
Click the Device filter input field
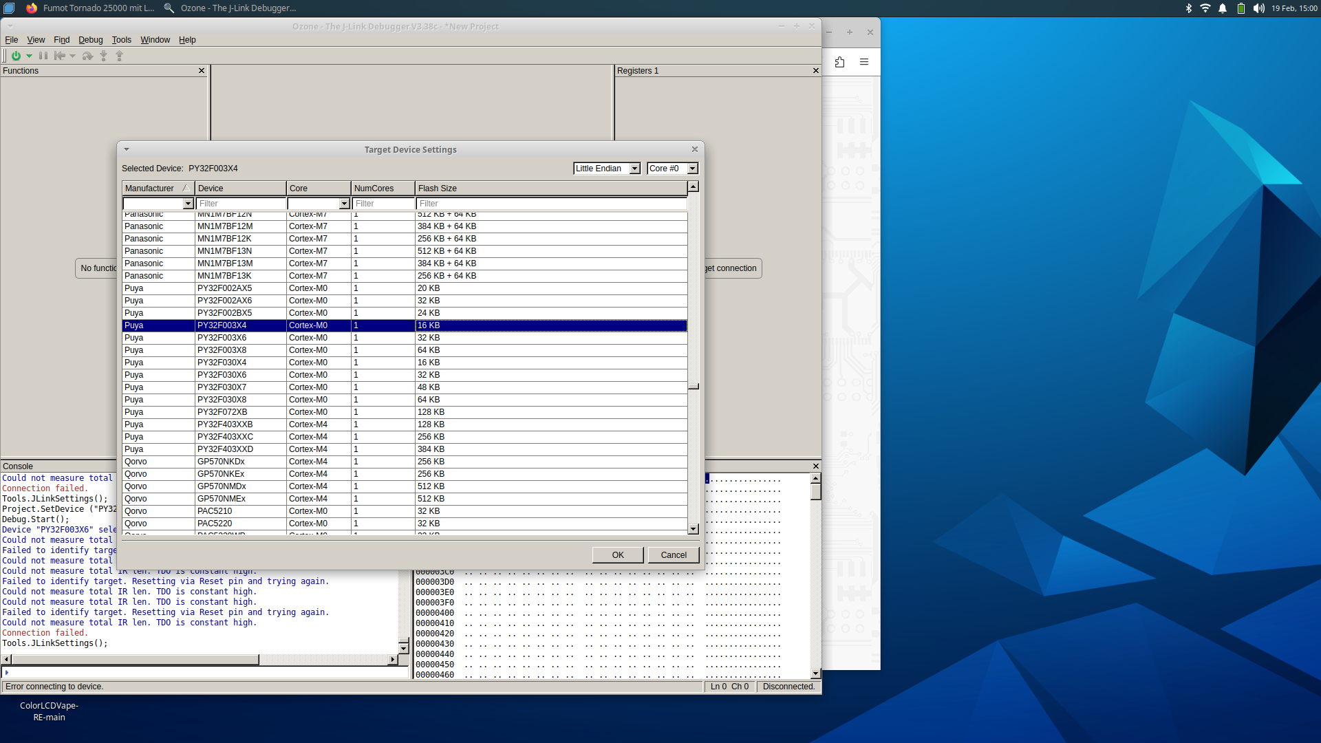tap(240, 204)
